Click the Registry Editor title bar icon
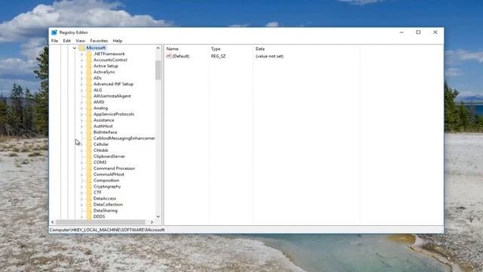This screenshot has width=483, height=272. pyautogui.click(x=54, y=32)
